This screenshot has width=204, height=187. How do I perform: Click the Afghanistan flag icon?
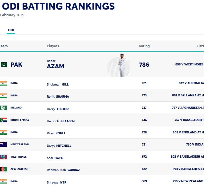pos(4,169)
